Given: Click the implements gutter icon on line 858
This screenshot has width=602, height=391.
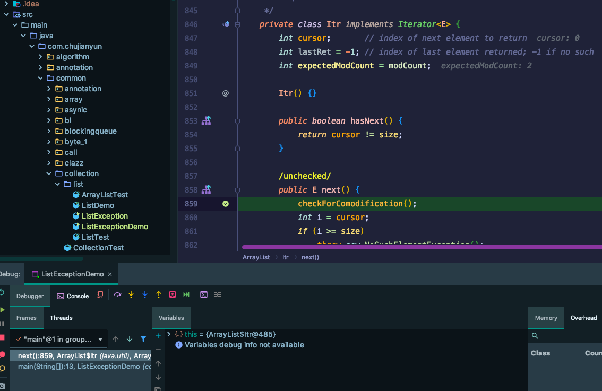Looking at the screenshot, I should [x=207, y=189].
